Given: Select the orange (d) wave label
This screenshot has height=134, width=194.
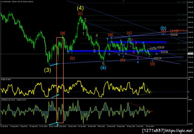Looking at the screenshot, I should [x=152, y=64].
